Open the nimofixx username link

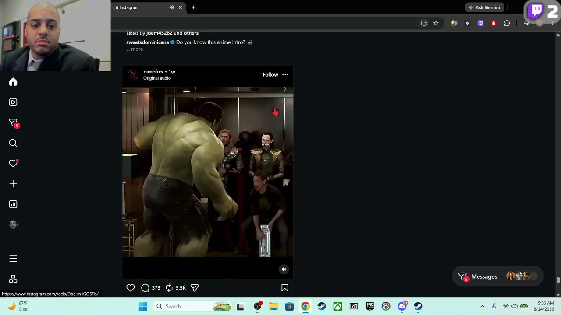(x=153, y=72)
